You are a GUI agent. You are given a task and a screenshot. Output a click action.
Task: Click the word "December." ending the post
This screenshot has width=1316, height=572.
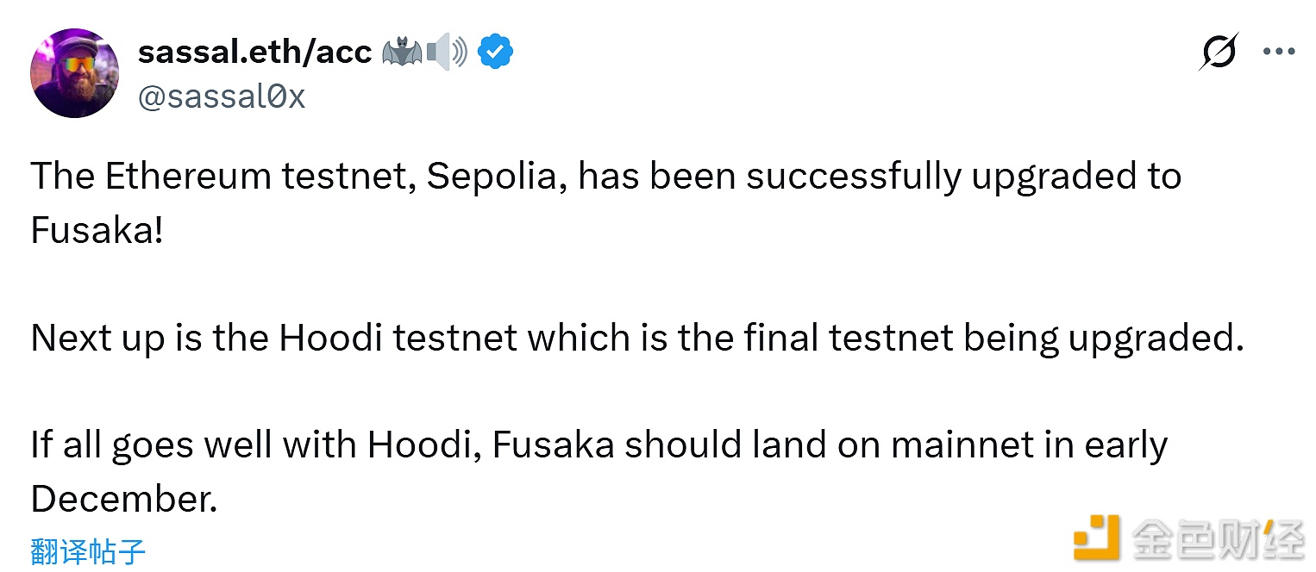point(123,500)
